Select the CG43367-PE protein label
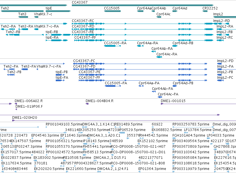 (x=90, y=72)
